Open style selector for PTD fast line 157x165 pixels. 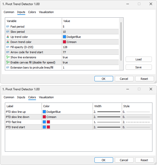pos(136,122)
